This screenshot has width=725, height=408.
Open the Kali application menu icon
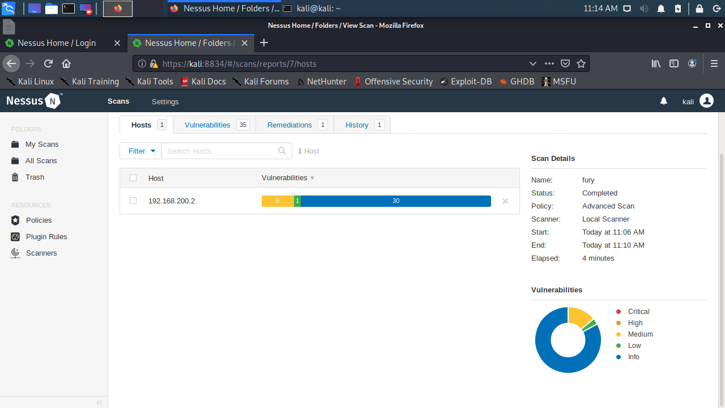click(x=8, y=8)
